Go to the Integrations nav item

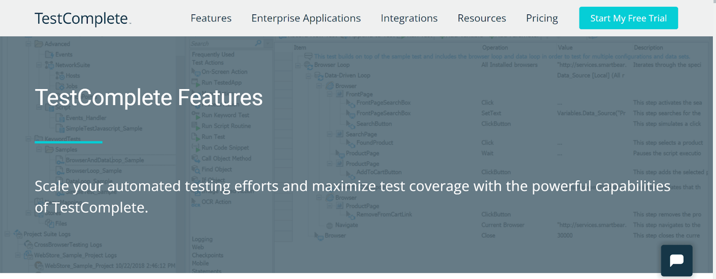pyautogui.click(x=409, y=18)
